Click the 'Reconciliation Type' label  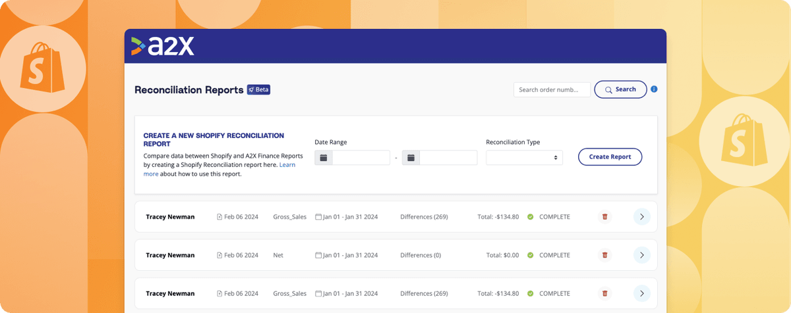tap(513, 142)
